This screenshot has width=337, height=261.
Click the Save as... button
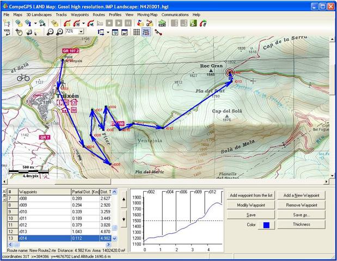coord(301,215)
